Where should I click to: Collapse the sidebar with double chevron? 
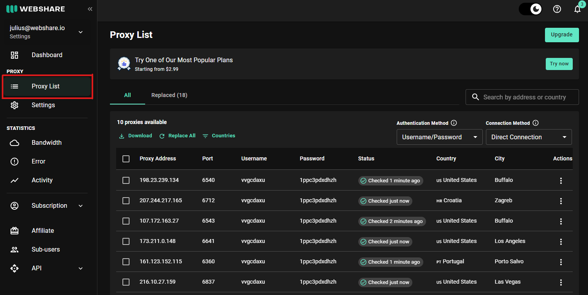[x=90, y=9]
